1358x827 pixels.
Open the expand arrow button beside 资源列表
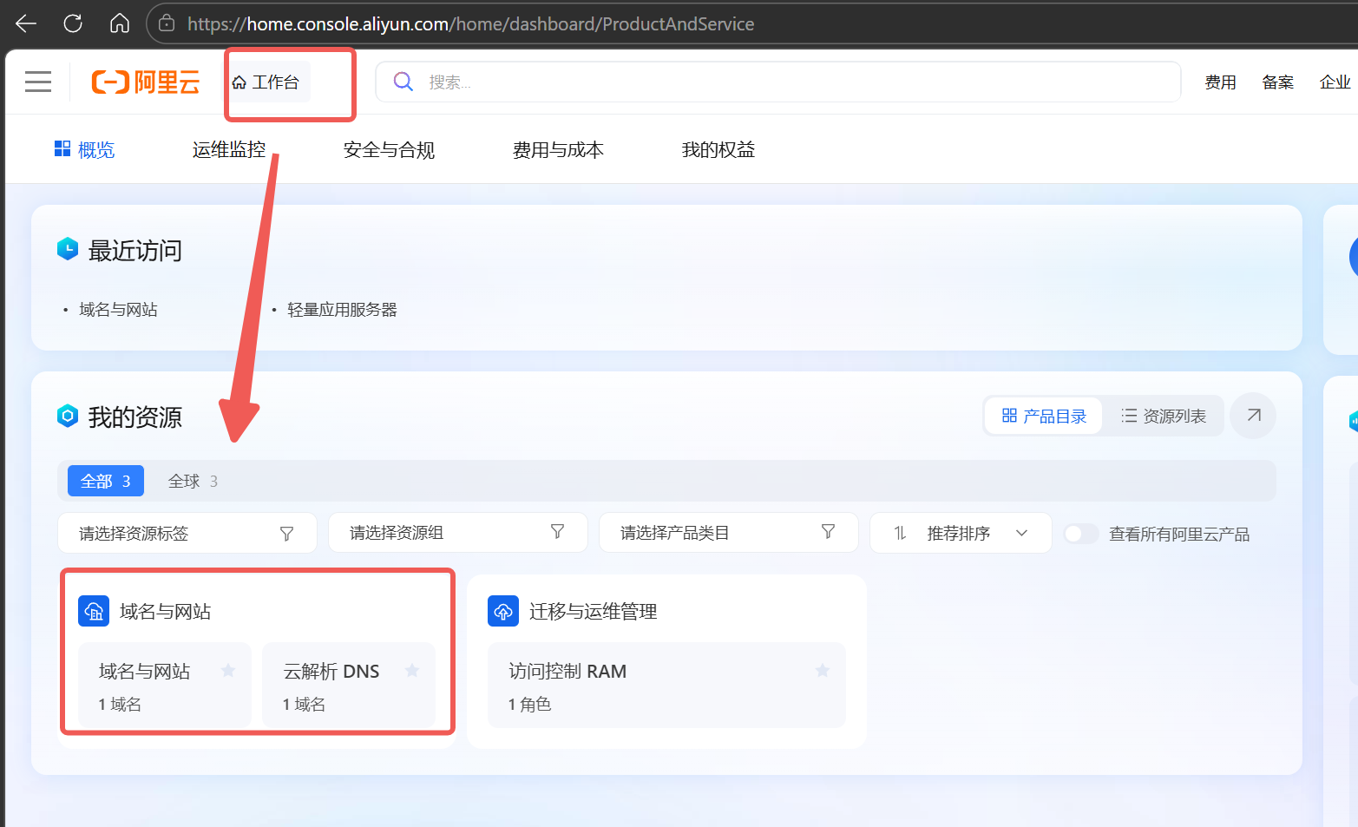pos(1253,416)
